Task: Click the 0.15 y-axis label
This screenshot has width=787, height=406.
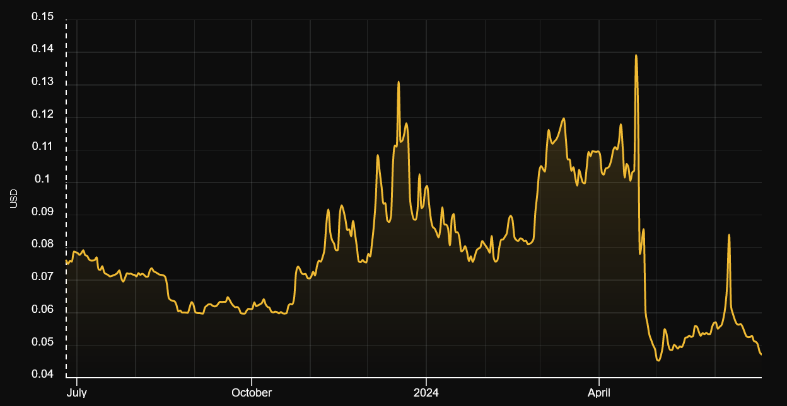Action: (42, 17)
